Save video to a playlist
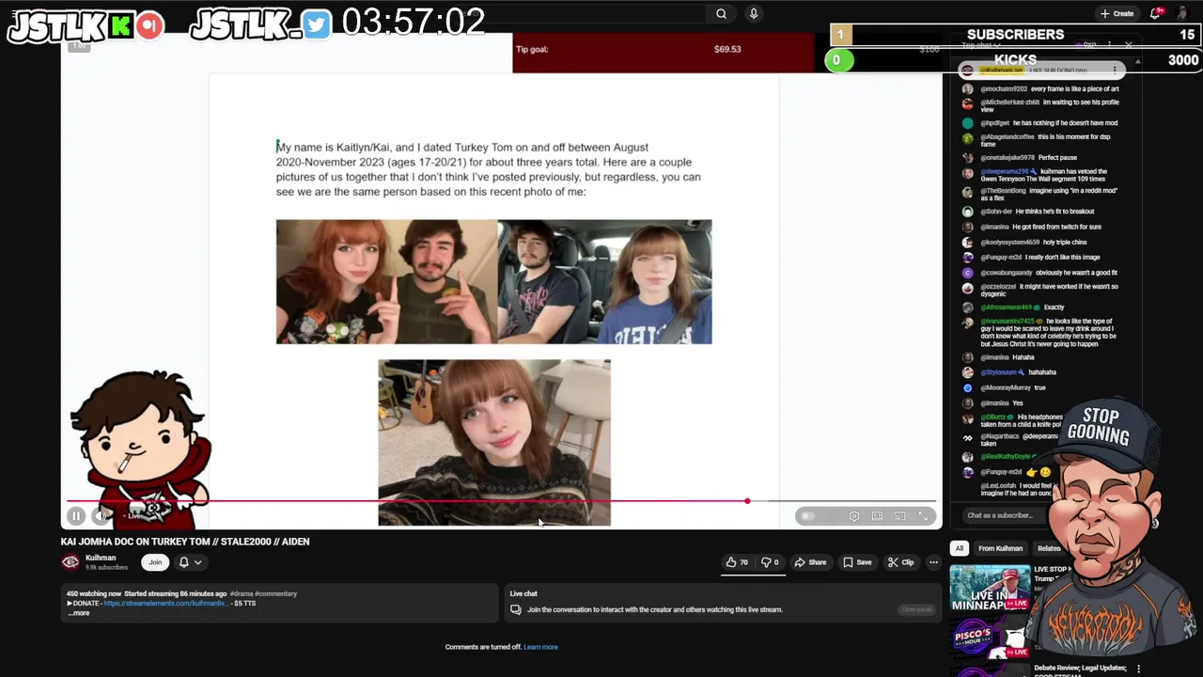 coord(856,562)
